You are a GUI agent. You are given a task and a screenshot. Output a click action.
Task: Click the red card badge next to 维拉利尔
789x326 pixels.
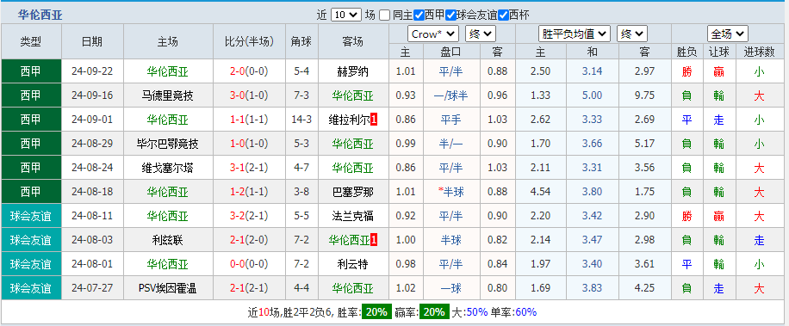click(374, 120)
